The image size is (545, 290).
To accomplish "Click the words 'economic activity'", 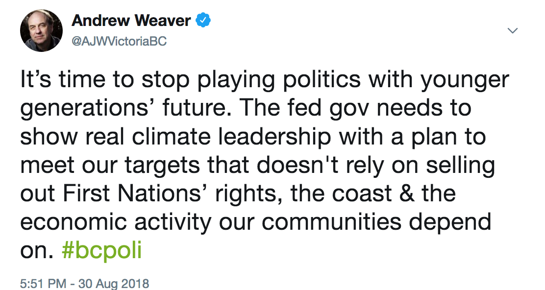I will click(116, 222).
